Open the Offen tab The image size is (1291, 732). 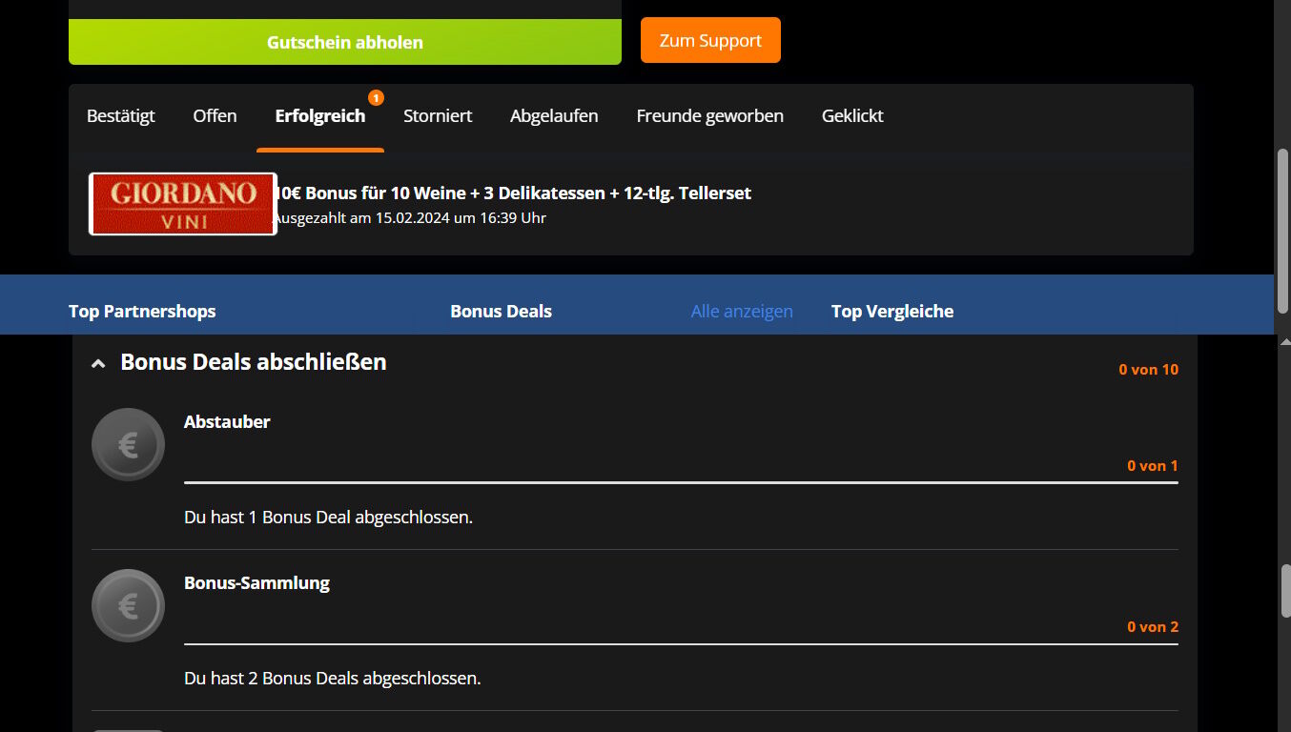pyautogui.click(x=215, y=116)
